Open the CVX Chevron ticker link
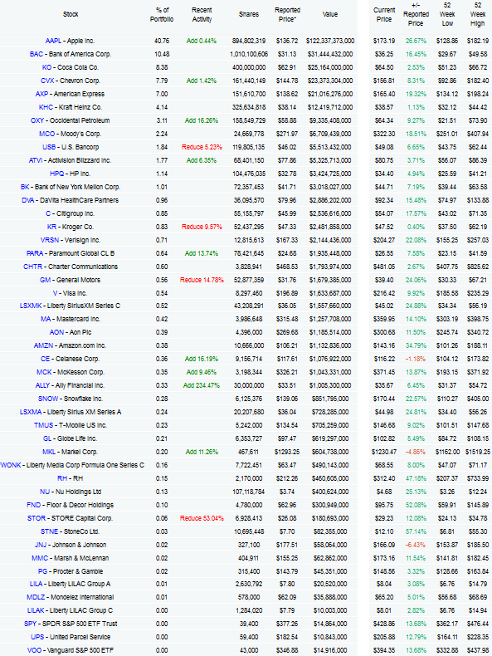Image resolution: width=492 pixels, height=656 pixels. pos(47,81)
